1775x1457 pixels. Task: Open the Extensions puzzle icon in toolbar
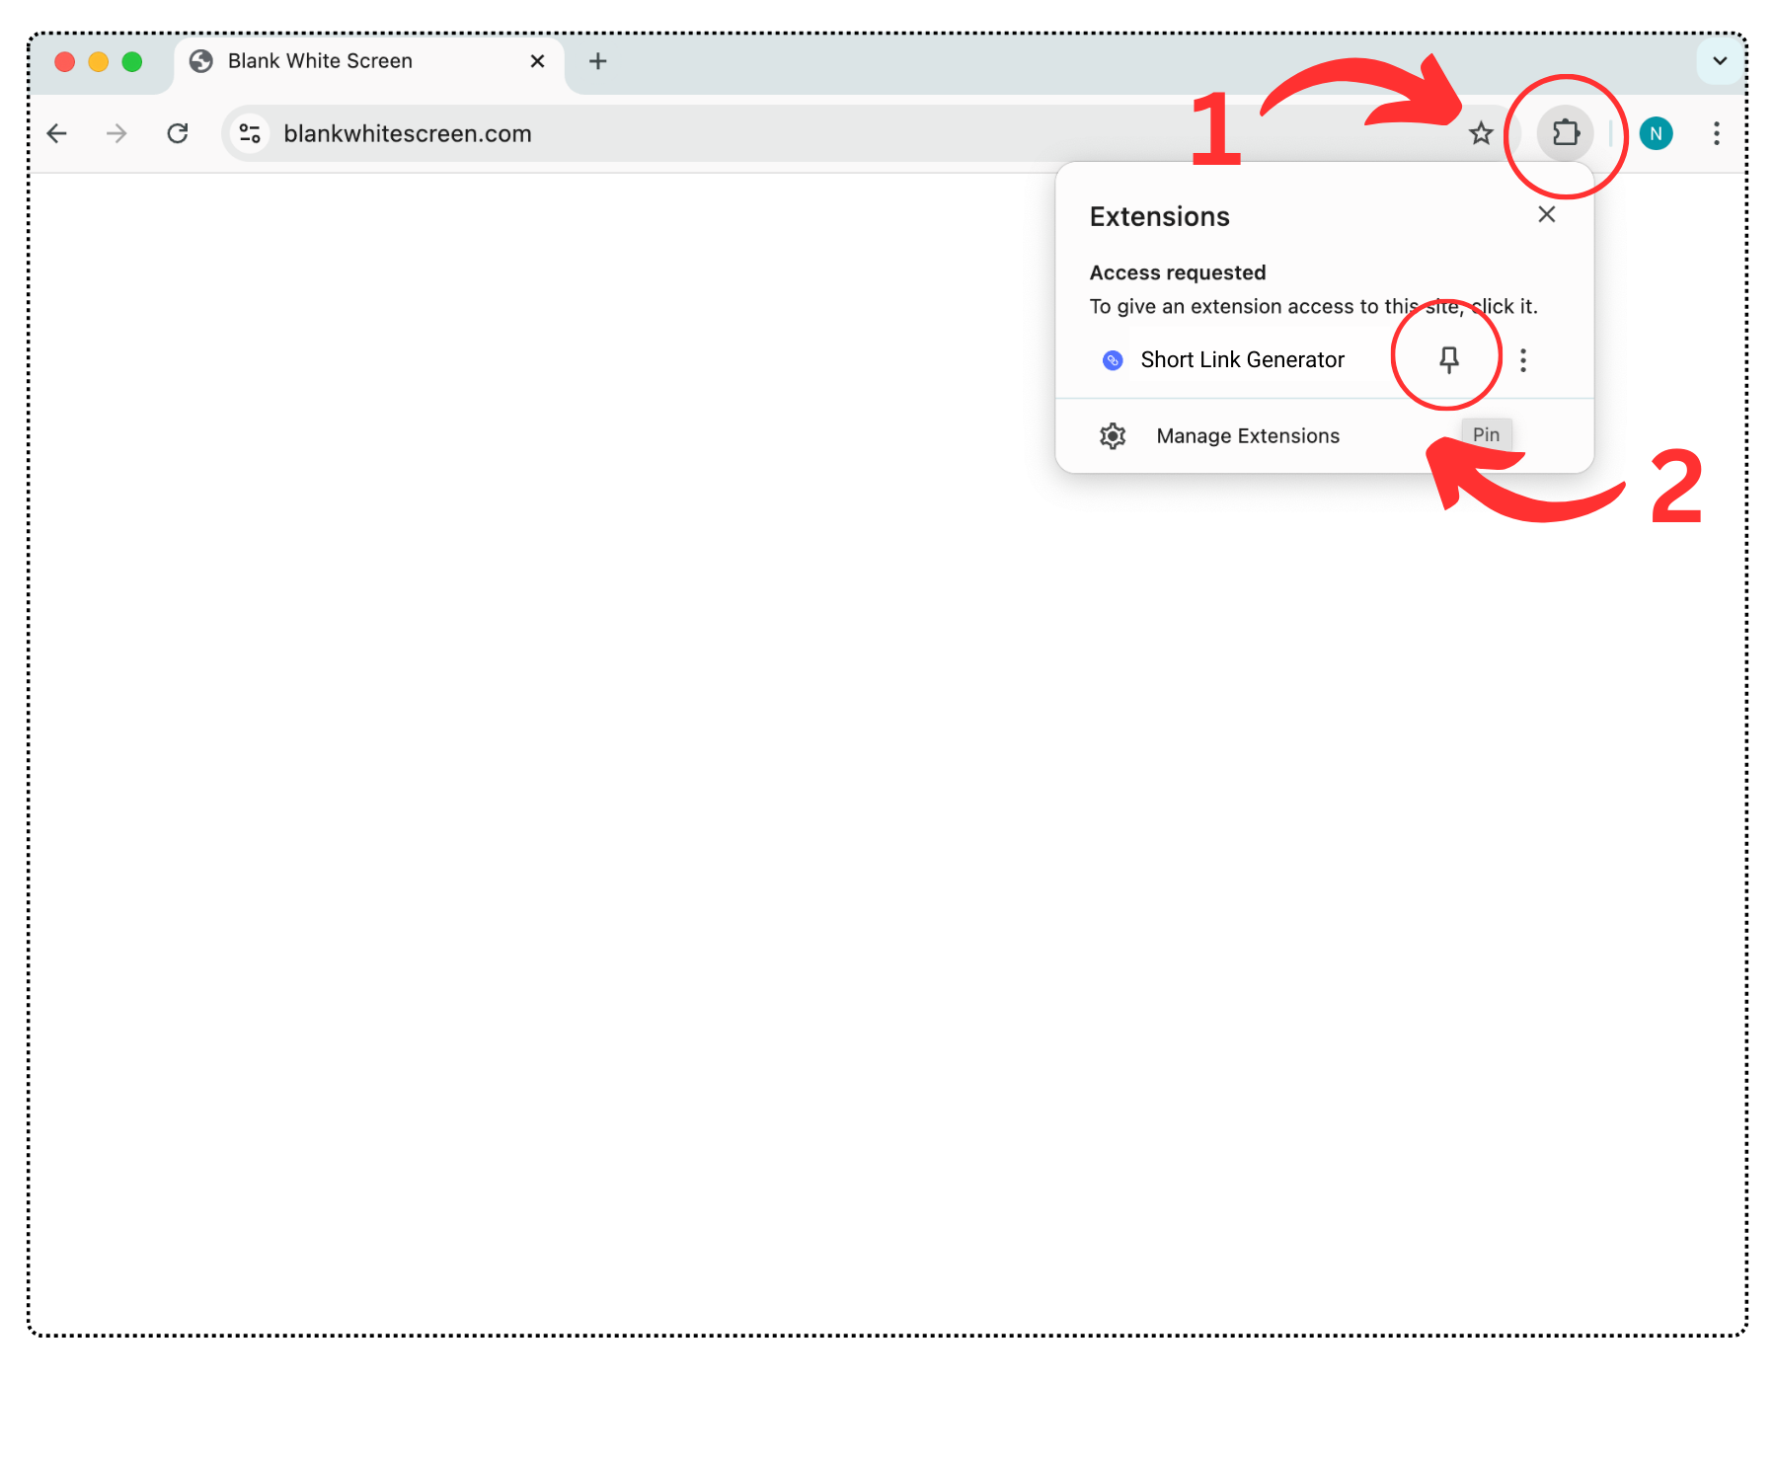[1565, 133]
